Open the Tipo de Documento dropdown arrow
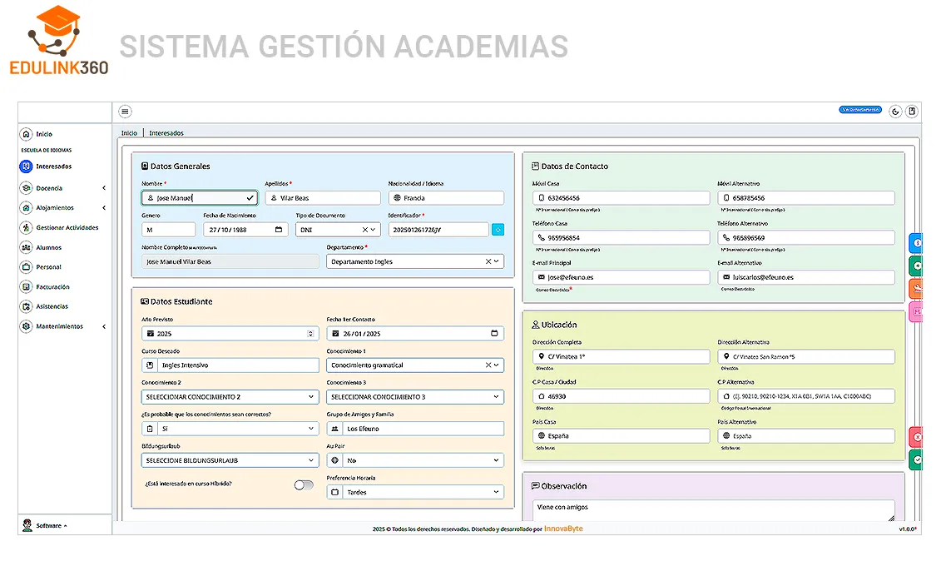Screen dimensions: 936x586 pos(373,230)
